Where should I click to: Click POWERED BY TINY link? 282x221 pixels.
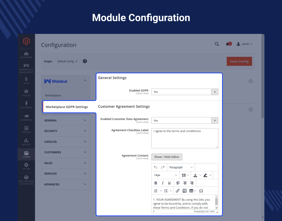point(204,212)
